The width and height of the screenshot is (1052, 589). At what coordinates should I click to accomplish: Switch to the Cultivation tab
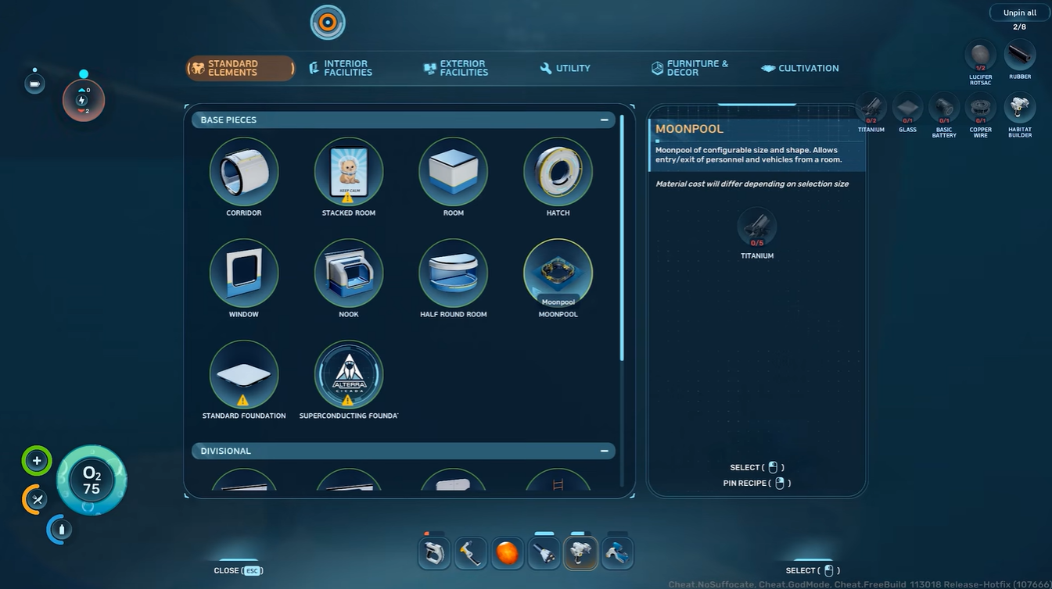(x=800, y=68)
